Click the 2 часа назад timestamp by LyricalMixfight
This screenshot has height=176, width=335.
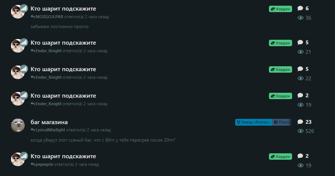pyautogui.click(x=99, y=130)
